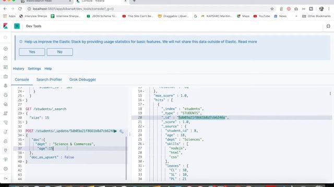Open a new browser tab with plus
334x187 pixels.
click(134, 1)
